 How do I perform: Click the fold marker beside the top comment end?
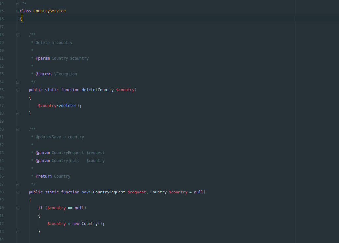click(18, 3)
